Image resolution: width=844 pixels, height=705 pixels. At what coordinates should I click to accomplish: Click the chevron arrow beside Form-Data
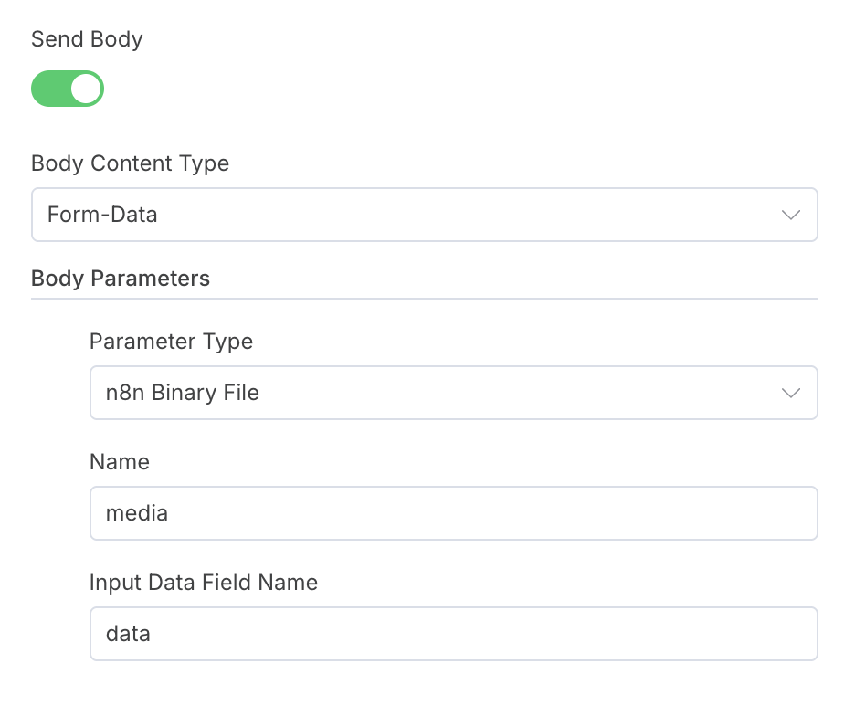791,215
